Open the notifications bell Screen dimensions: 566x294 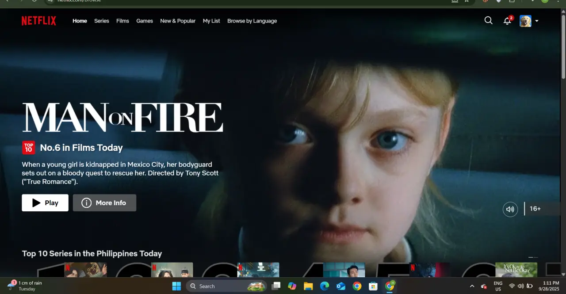click(508, 21)
